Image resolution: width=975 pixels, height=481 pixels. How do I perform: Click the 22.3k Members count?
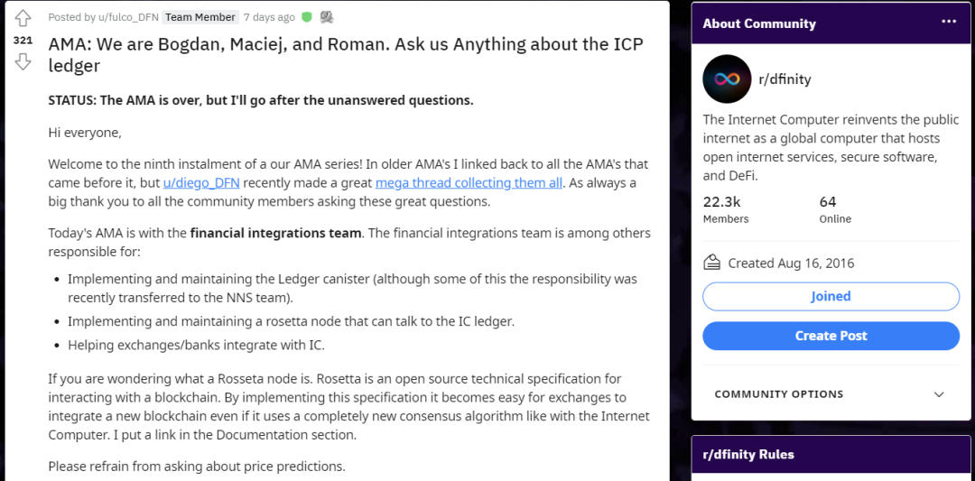coord(726,209)
